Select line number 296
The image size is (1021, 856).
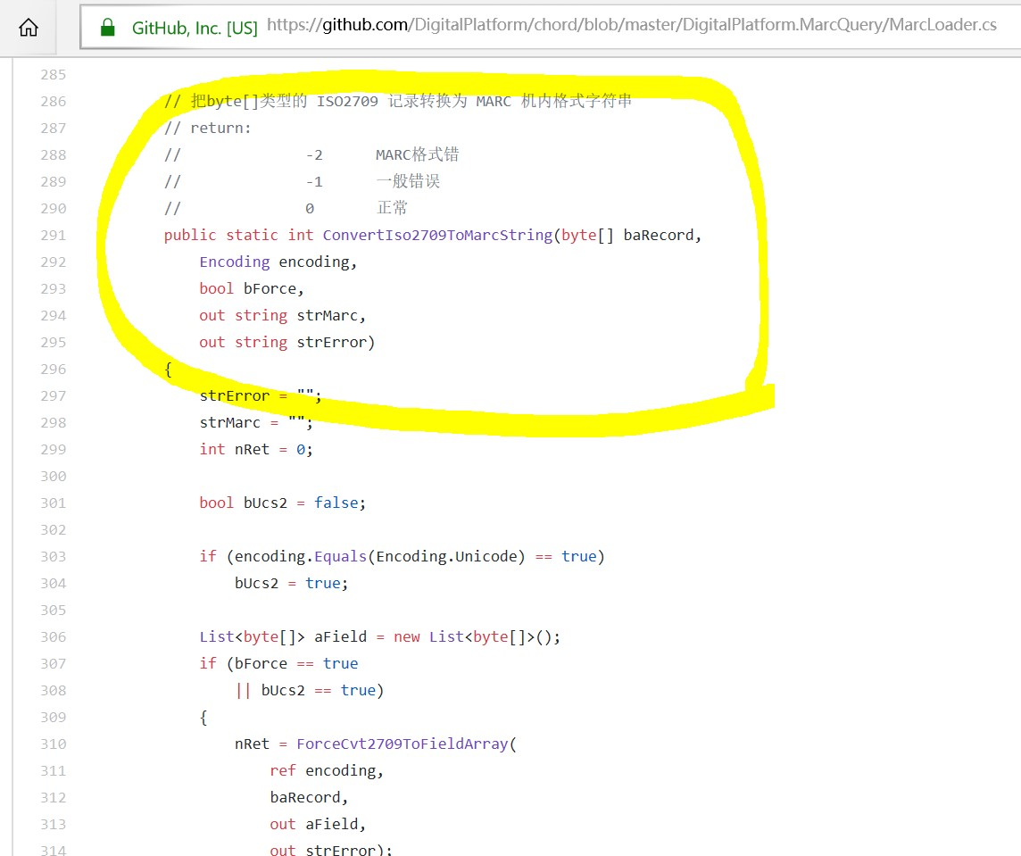click(53, 370)
